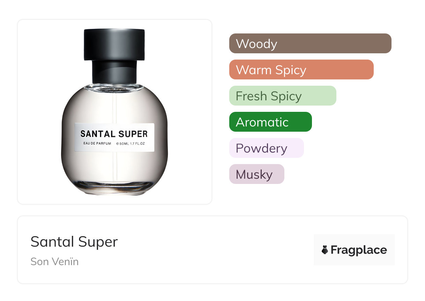This screenshot has height=301, width=425.
Task: Open the Santal Super title link
Action: tap(74, 242)
